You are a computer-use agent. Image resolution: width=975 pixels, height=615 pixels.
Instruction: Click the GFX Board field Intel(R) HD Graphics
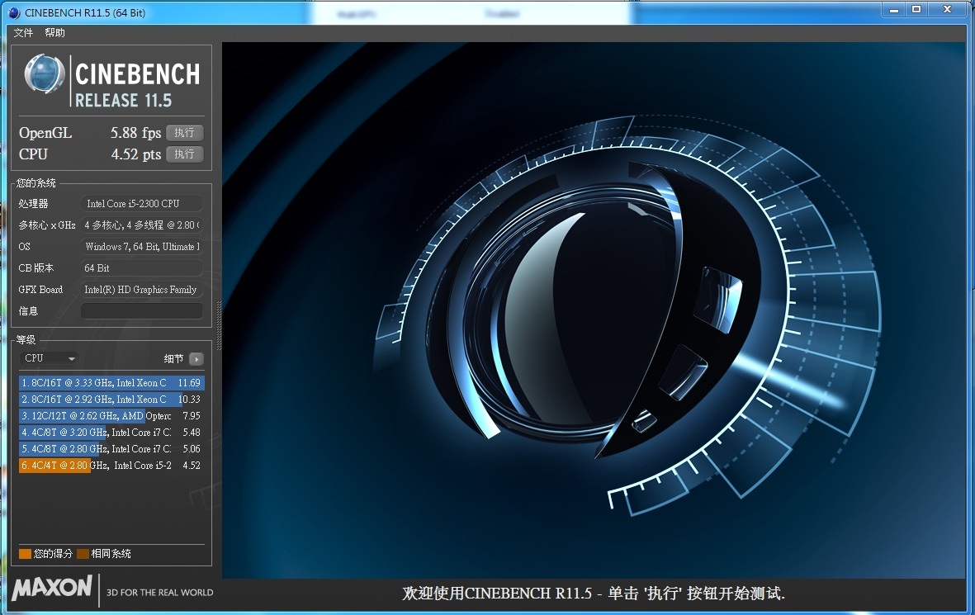pyautogui.click(x=142, y=289)
